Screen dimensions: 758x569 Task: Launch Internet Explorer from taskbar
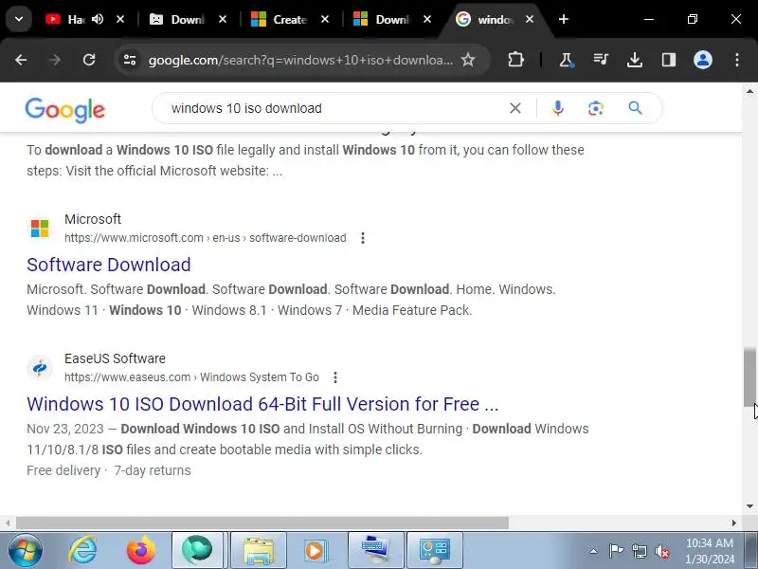pos(83,551)
